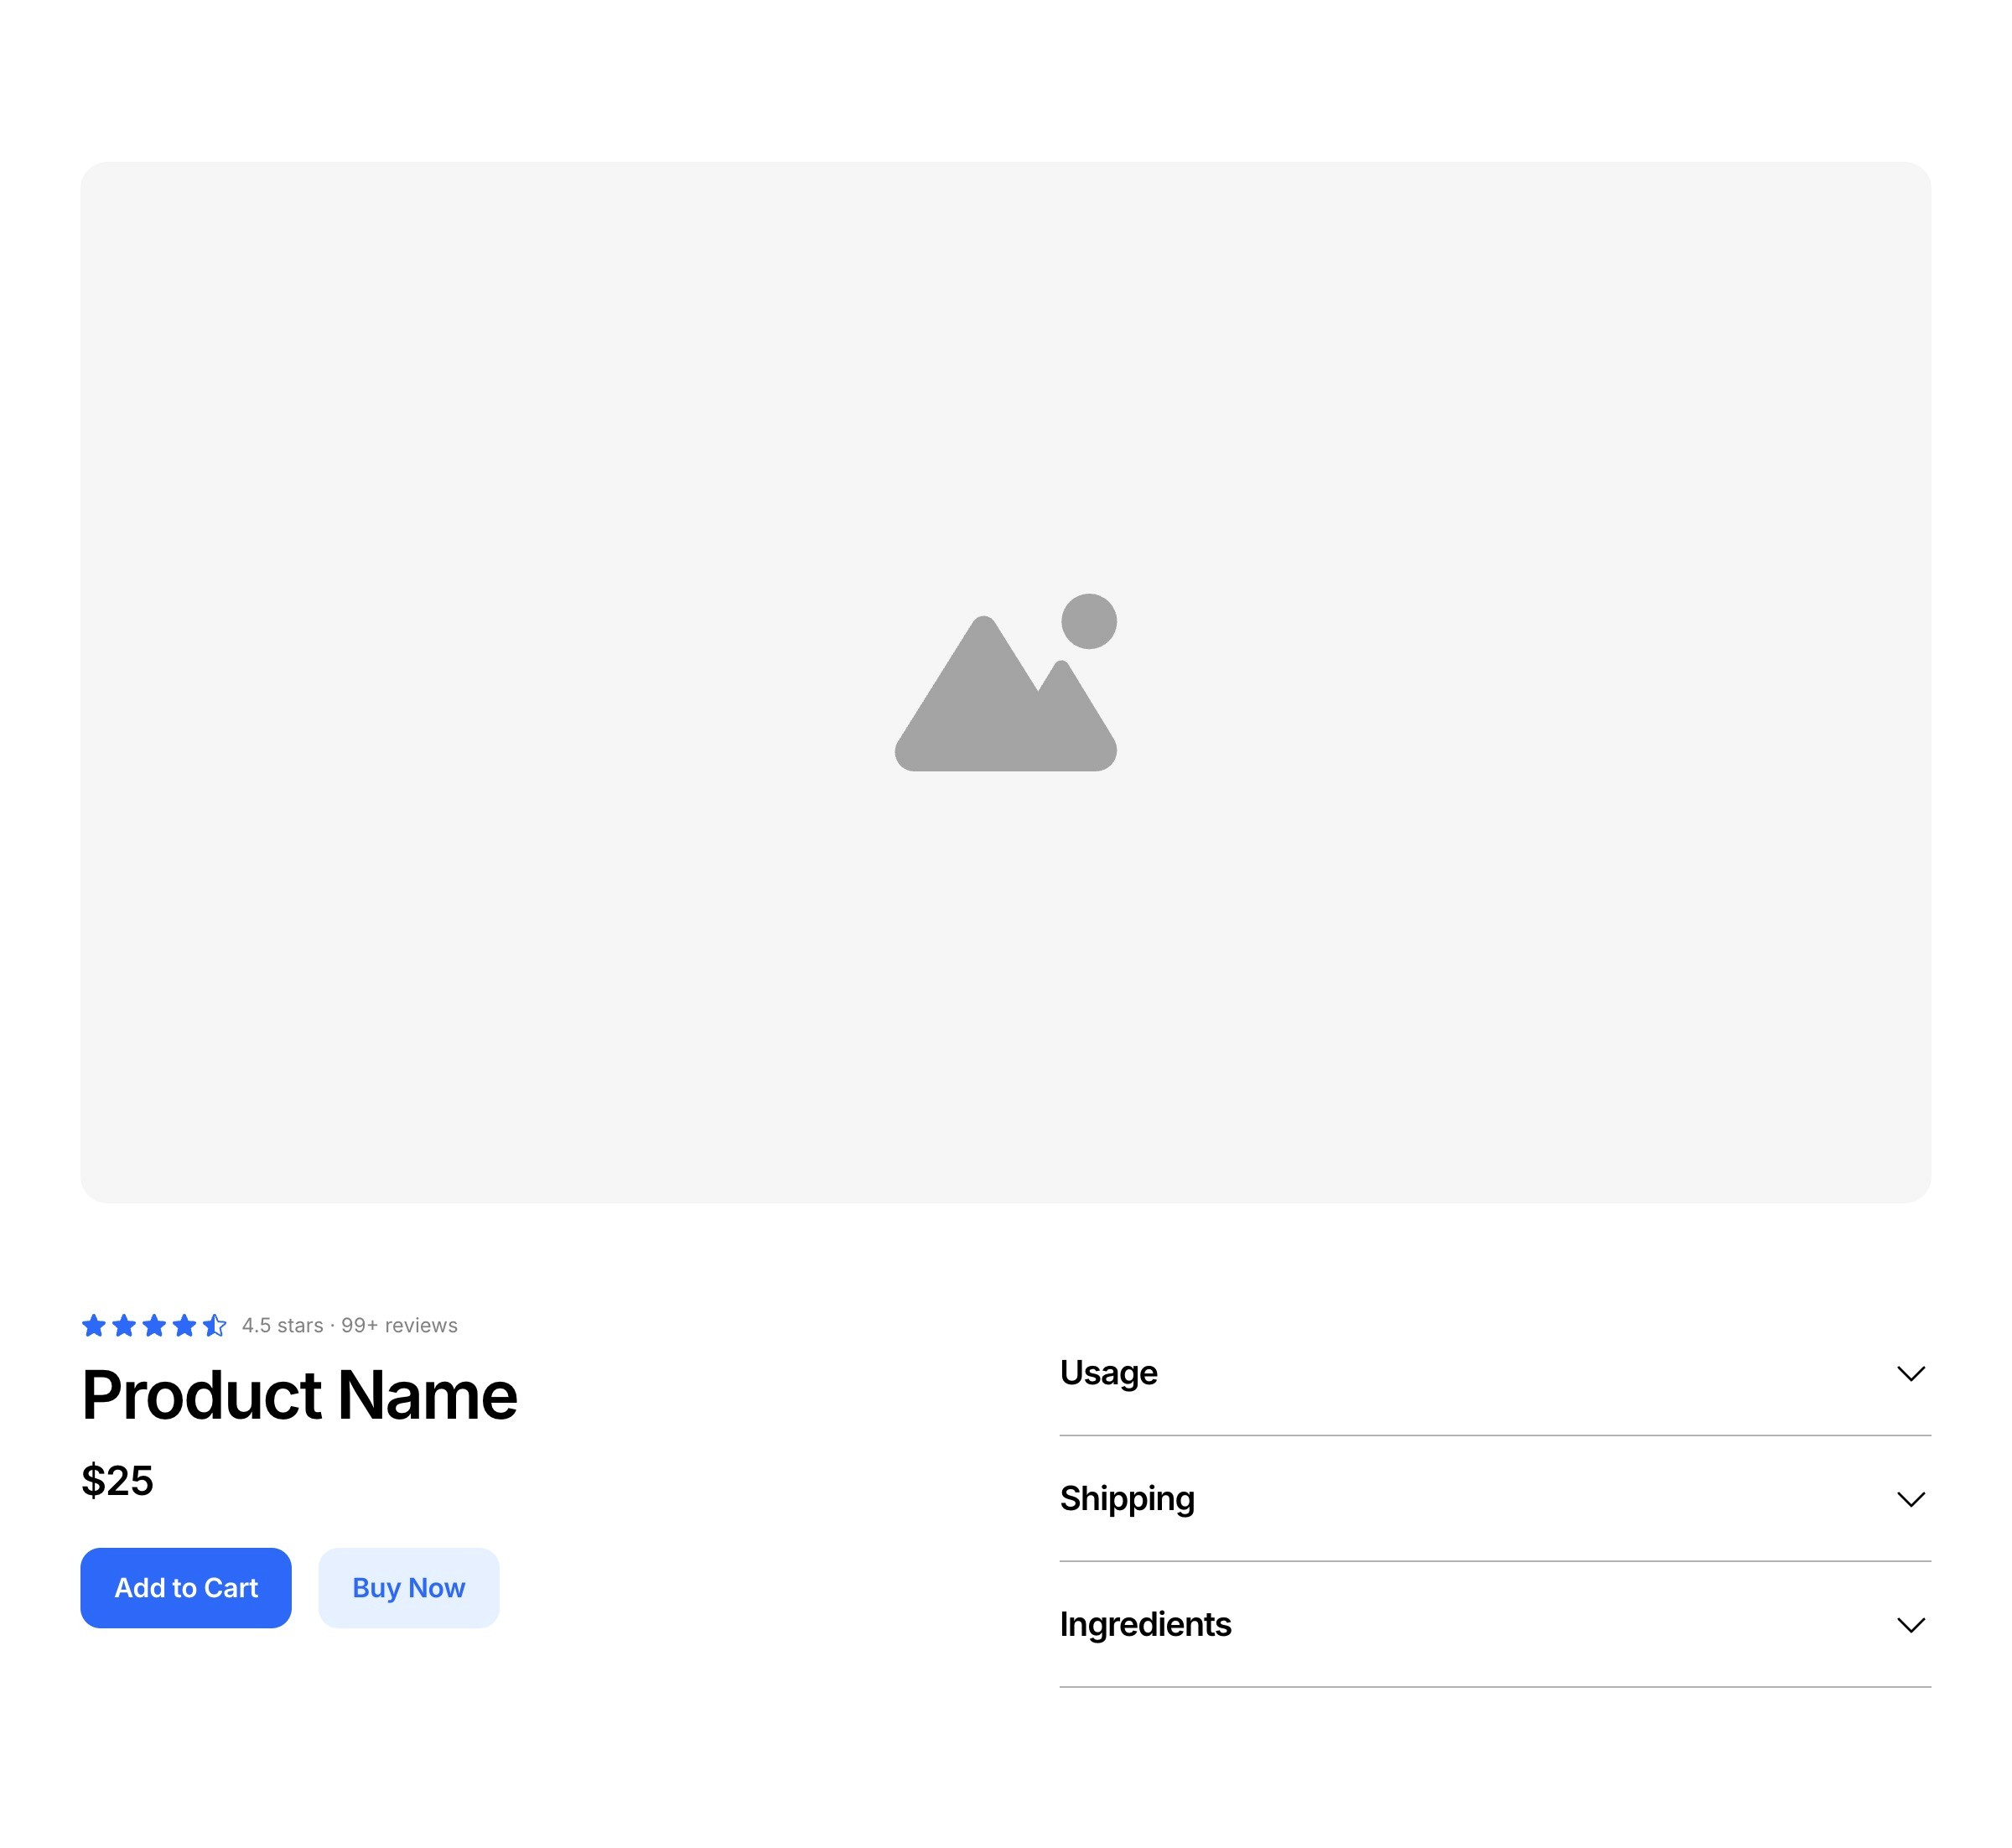Click the fourth rating star

pos(184,1326)
